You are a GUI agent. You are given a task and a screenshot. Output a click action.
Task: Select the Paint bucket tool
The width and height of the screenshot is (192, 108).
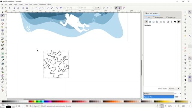(x=2, y=64)
